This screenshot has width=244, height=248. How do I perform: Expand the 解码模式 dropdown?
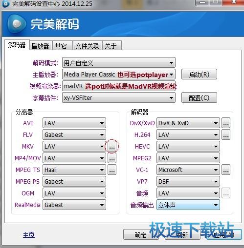[119, 63]
